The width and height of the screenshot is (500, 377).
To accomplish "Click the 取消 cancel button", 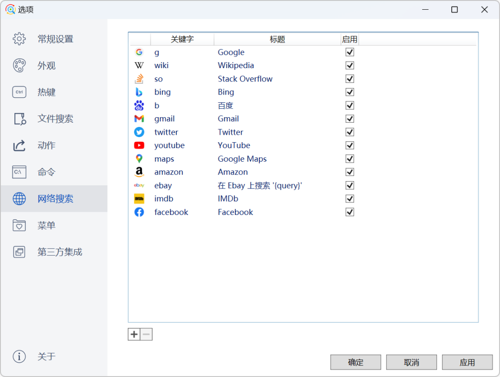I will click(x=412, y=362).
